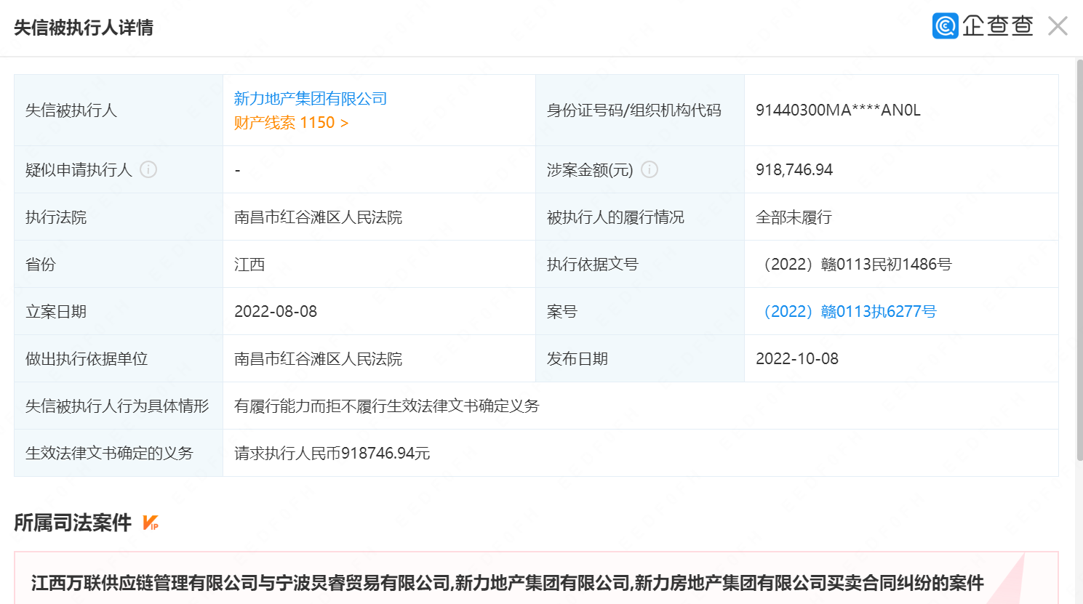
Task: Click the blue 企查查 logo icon
Action: [x=946, y=26]
